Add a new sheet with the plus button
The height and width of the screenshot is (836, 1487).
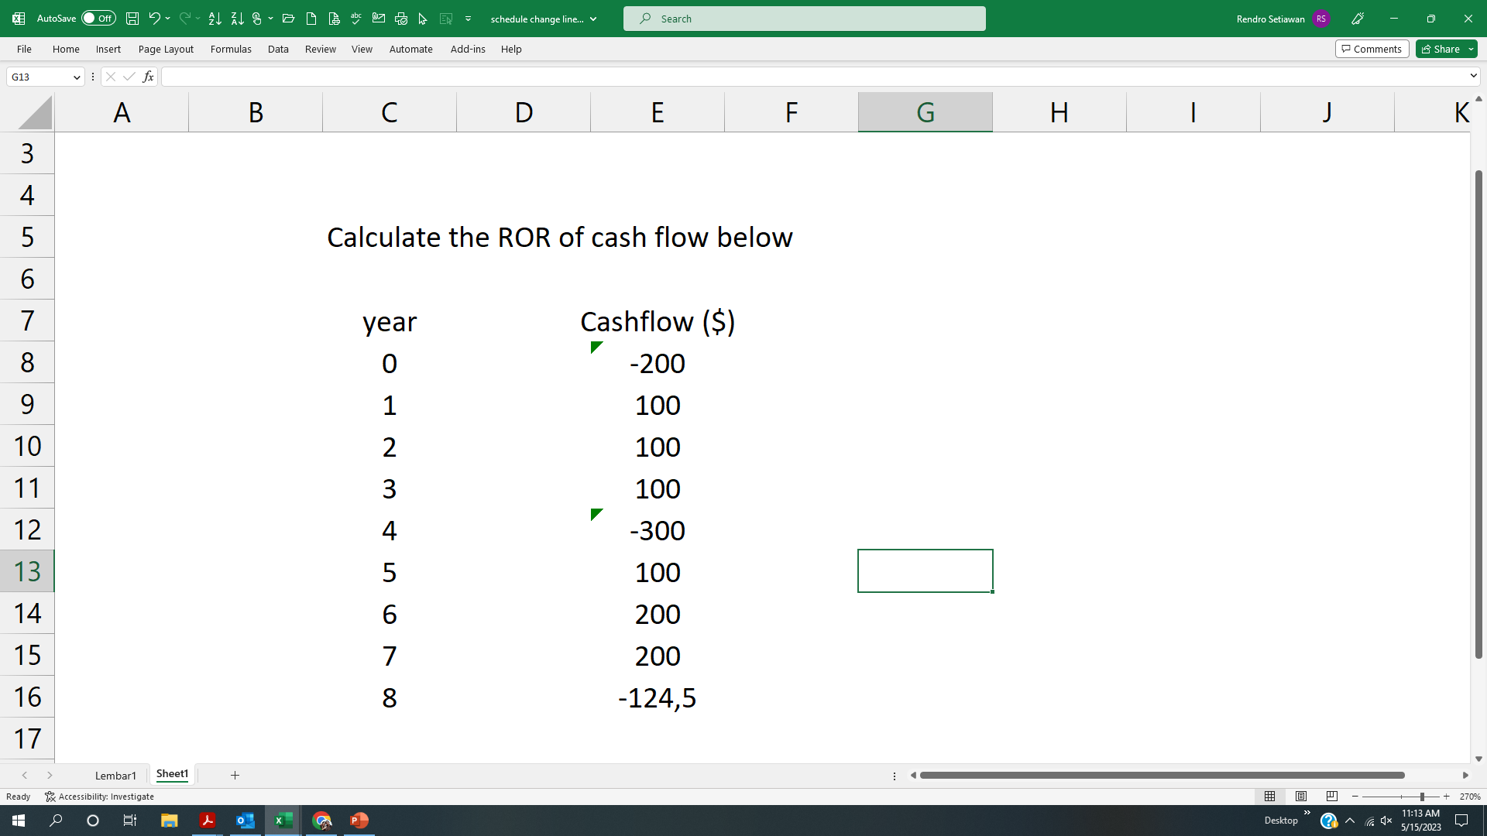(235, 775)
